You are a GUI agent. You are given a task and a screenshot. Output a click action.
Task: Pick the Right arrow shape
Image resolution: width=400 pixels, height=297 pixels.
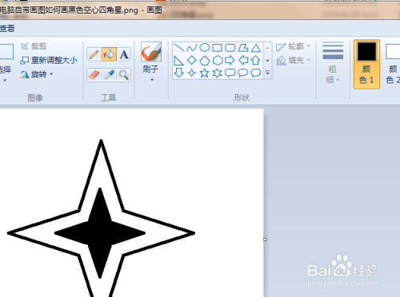pyautogui.click(x=230, y=61)
